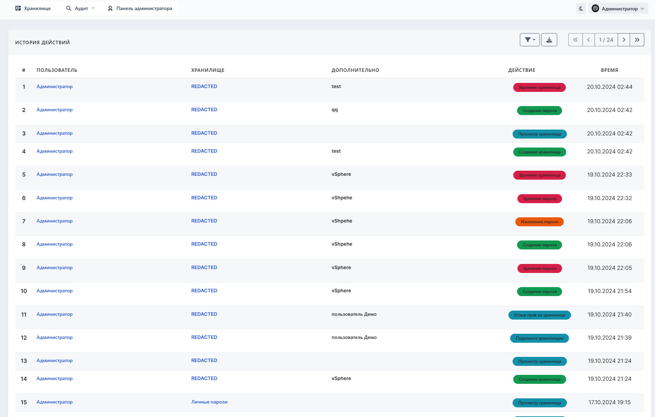Jump to the first page of results

(575, 40)
